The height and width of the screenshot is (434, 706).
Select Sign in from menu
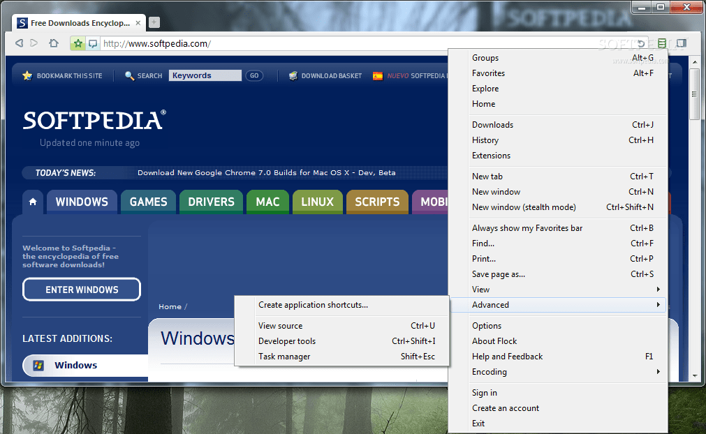click(559, 393)
